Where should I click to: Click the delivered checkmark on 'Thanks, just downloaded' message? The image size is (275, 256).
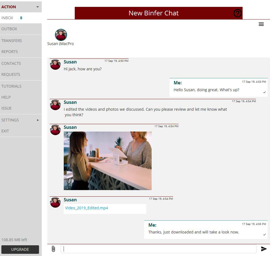pos(265,234)
